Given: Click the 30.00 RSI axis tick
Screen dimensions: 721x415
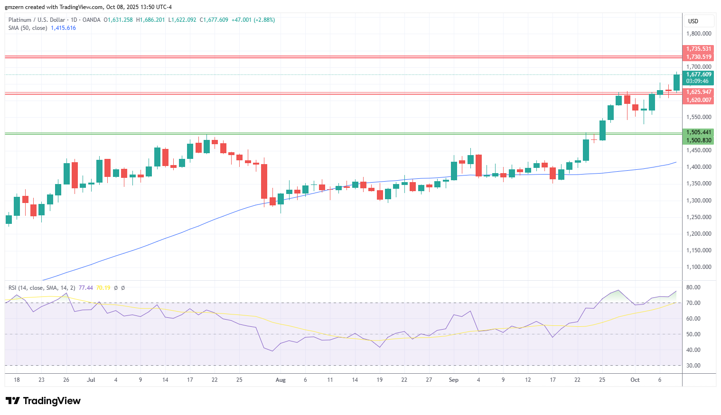Looking at the screenshot, I should 693,366.
